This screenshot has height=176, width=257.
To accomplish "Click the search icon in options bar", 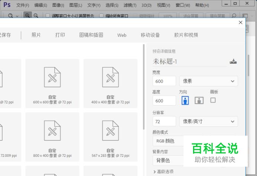I will pyautogui.click(x=234, y=16).
